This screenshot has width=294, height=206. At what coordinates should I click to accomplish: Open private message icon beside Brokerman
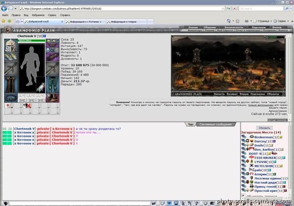[244, 137]
